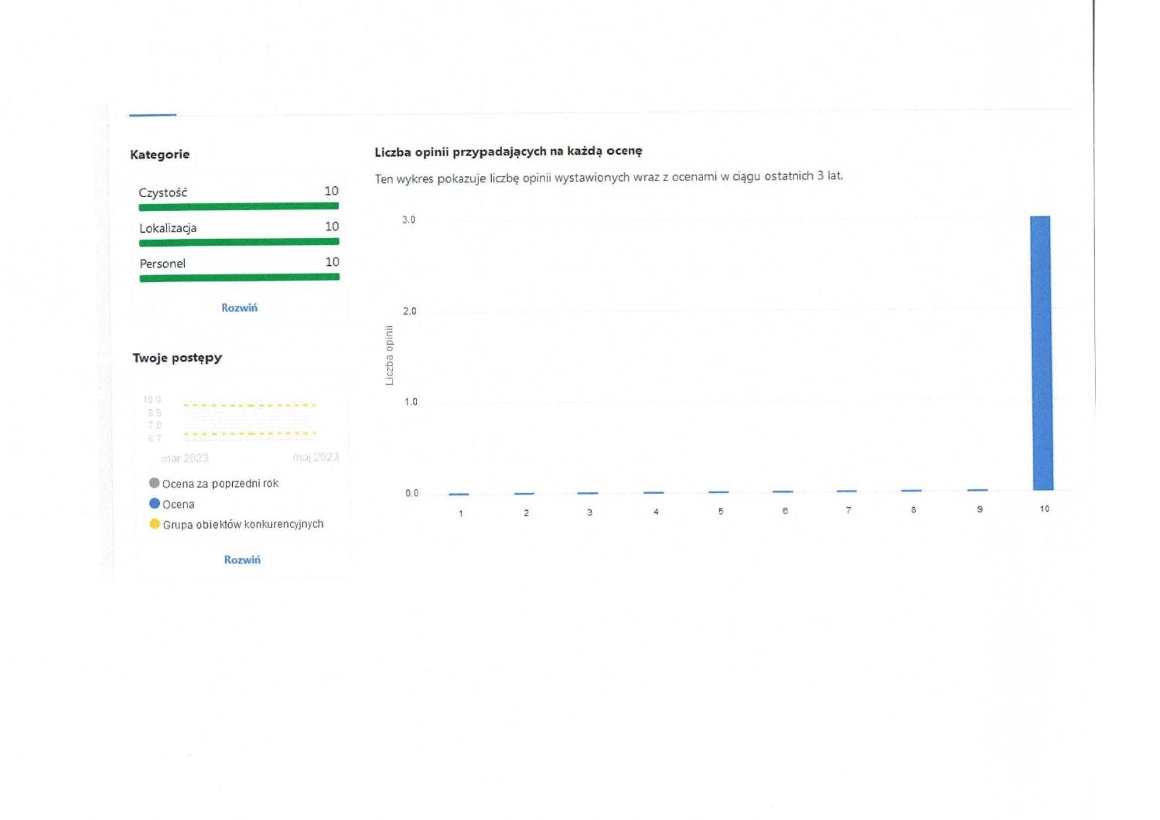Click the tall blue bar for rating 10
1160x820 pixels.
pos(1042,353)
